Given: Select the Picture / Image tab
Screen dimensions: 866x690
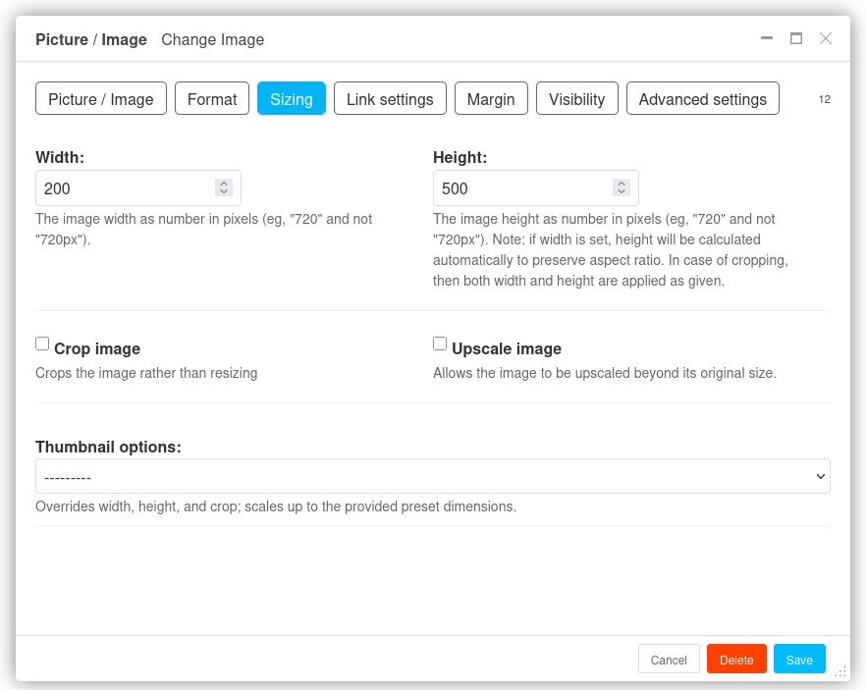Looking at the screenshot, I should (x=100, y=99).
